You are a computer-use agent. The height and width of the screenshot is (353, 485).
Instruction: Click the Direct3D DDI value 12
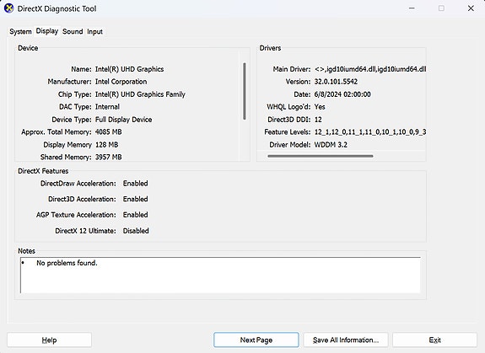pos(318,120)
